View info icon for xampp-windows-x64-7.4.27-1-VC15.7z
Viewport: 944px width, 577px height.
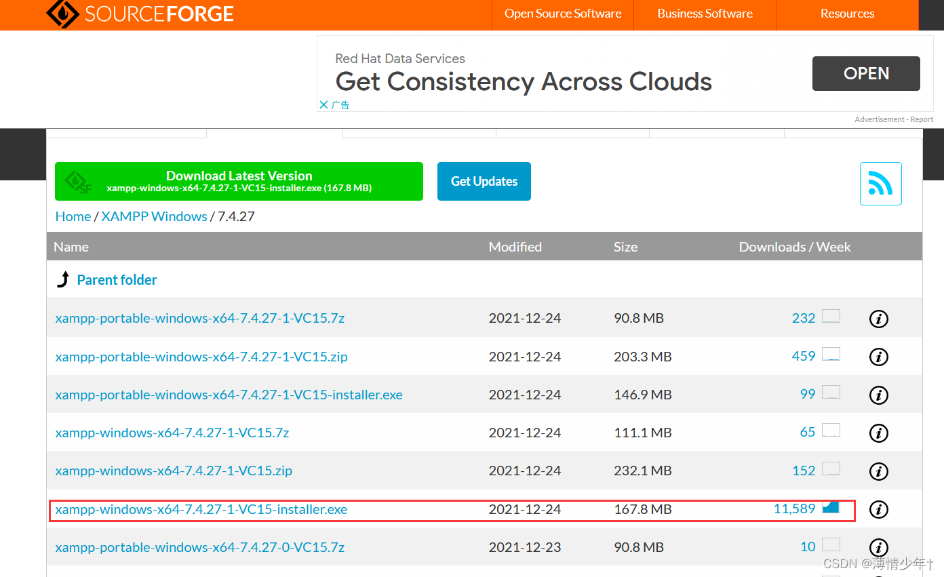[878, 433]
